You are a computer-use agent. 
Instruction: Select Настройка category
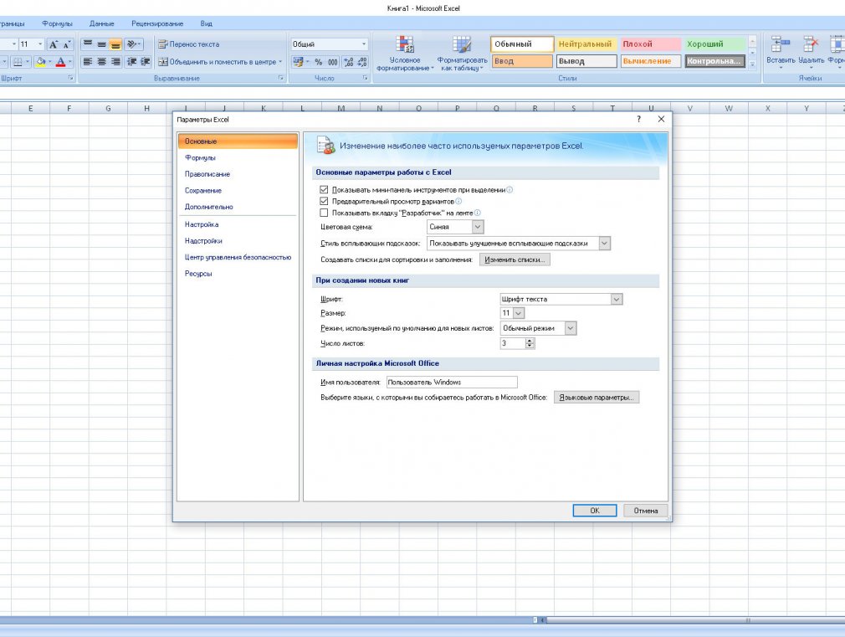click(x=238, y=224)
